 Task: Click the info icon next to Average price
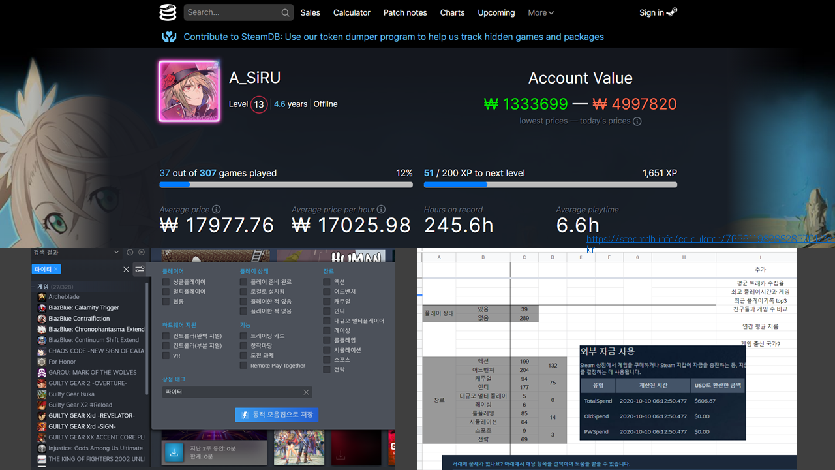[x=217, y=210]
